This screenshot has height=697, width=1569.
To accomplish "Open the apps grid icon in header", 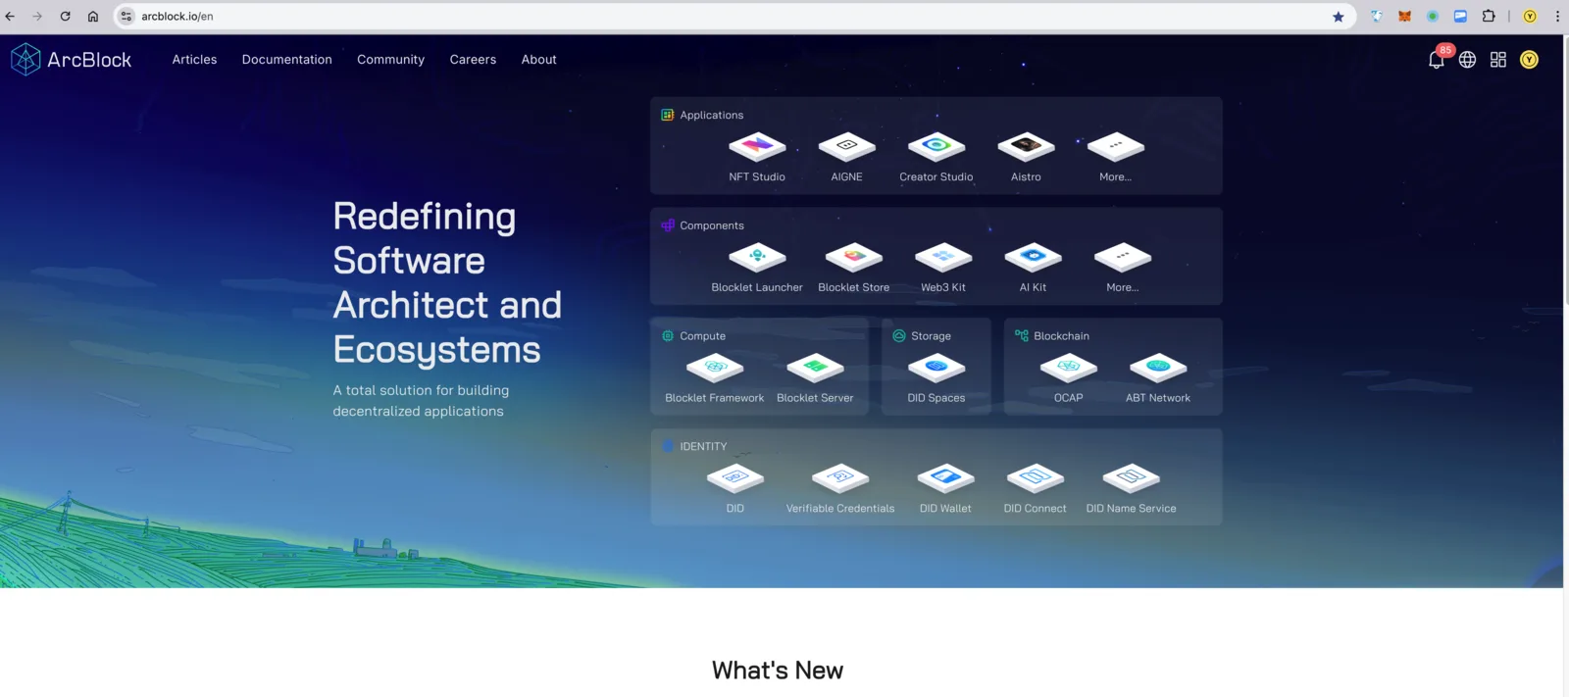I will 1498,60.
